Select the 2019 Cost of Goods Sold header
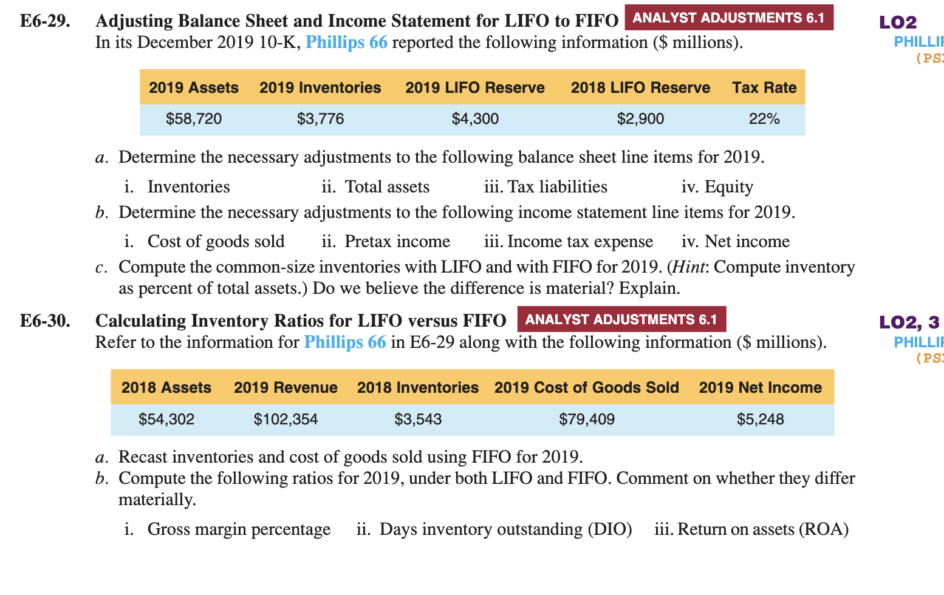Screen dimensions: 944x595 [586, 387]
